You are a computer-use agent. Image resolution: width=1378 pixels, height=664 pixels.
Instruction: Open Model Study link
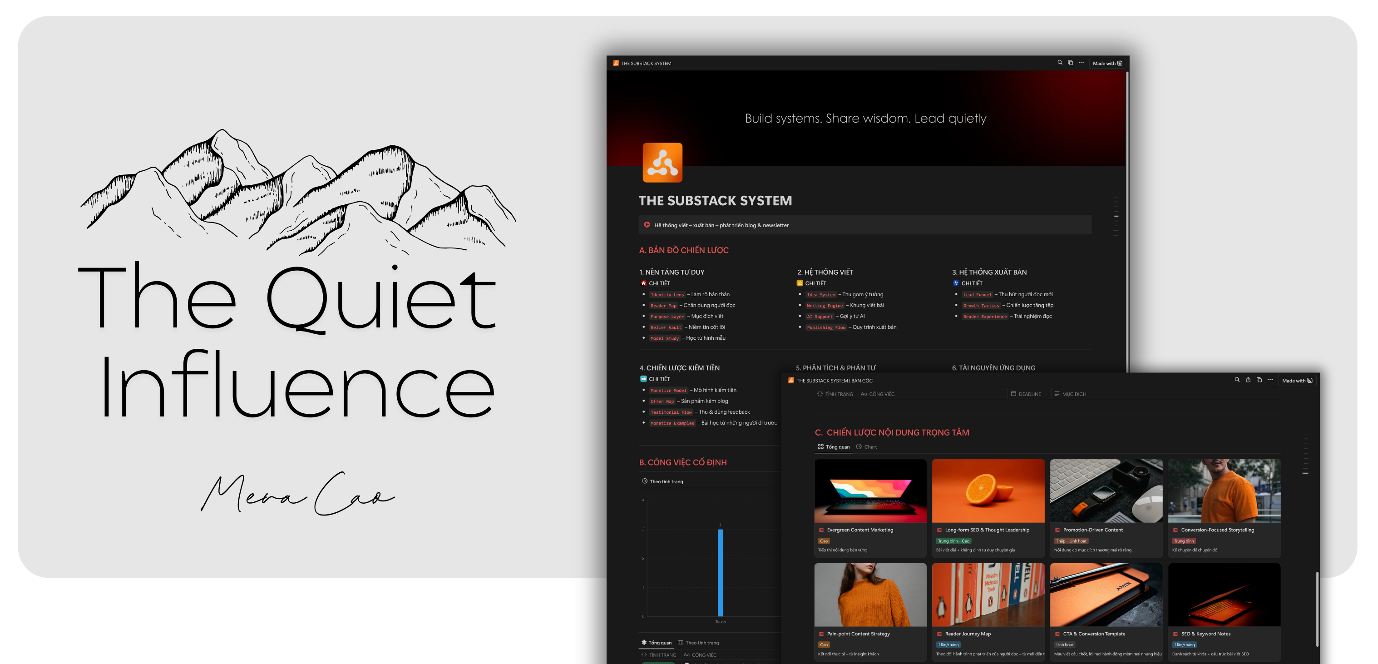tap(665, 338)
